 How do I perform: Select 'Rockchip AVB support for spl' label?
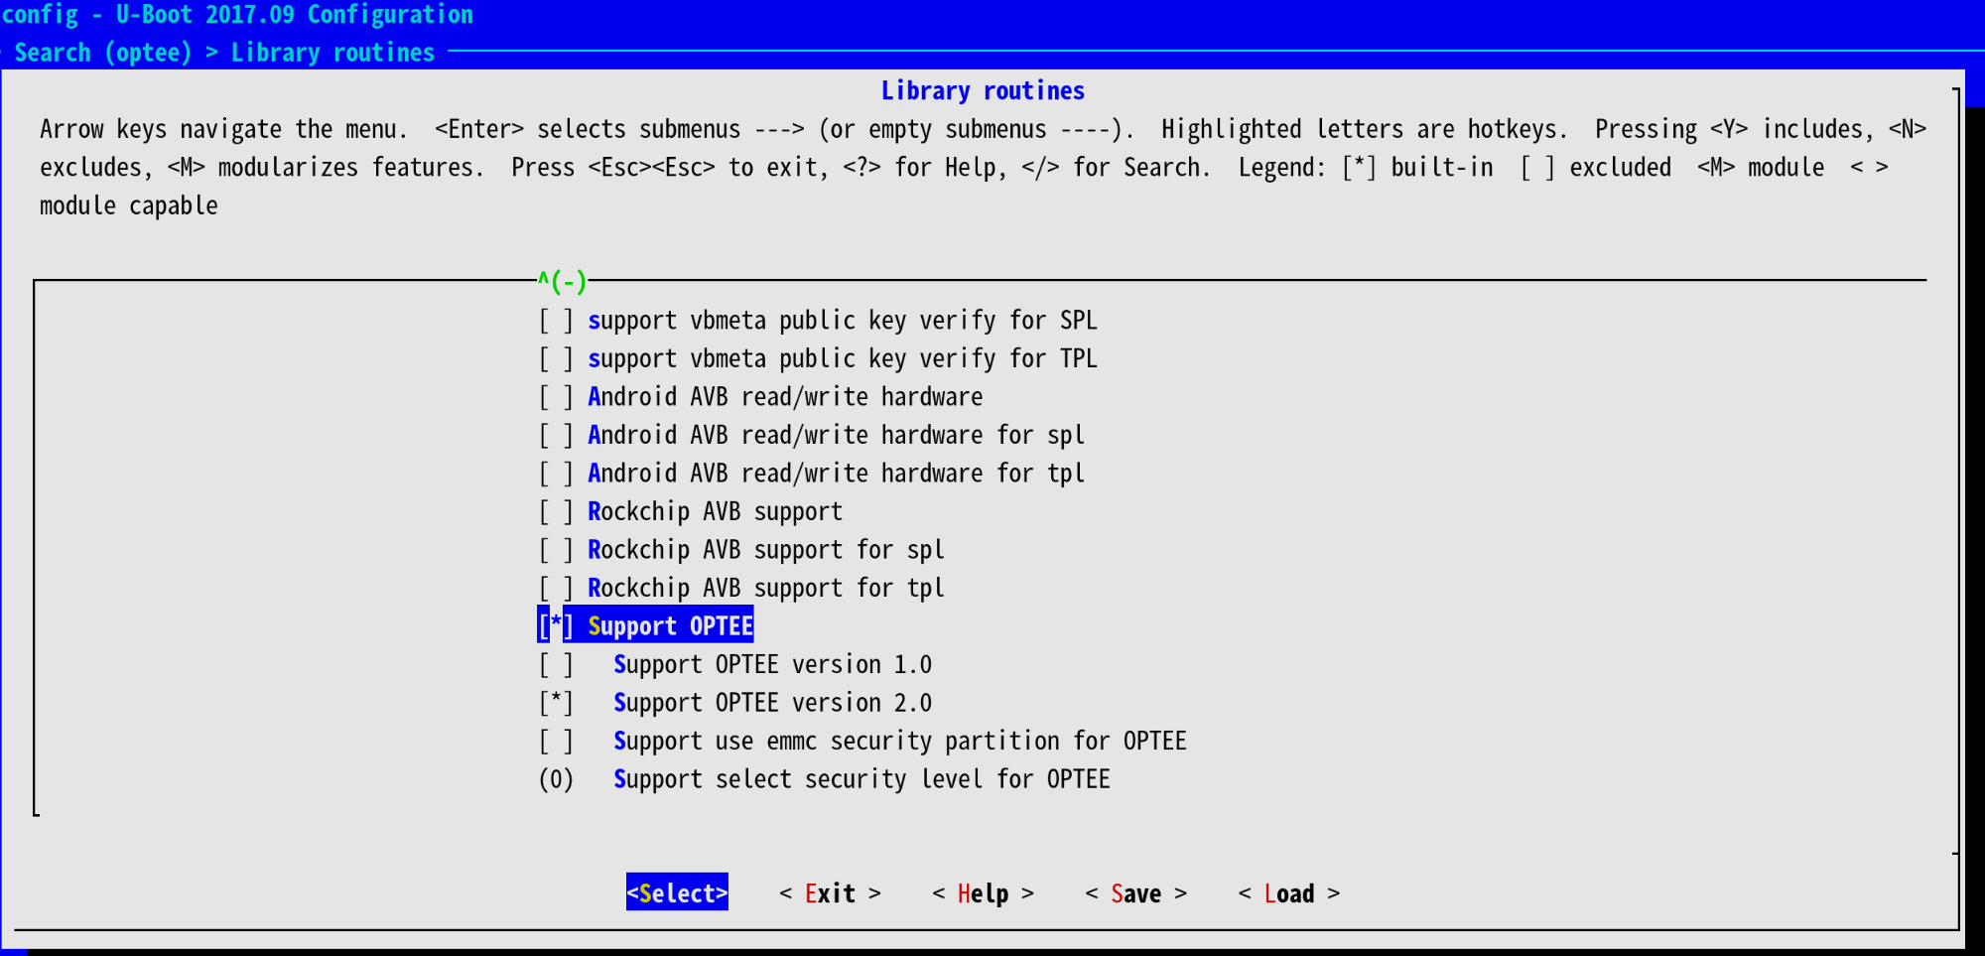coord(766,550)
